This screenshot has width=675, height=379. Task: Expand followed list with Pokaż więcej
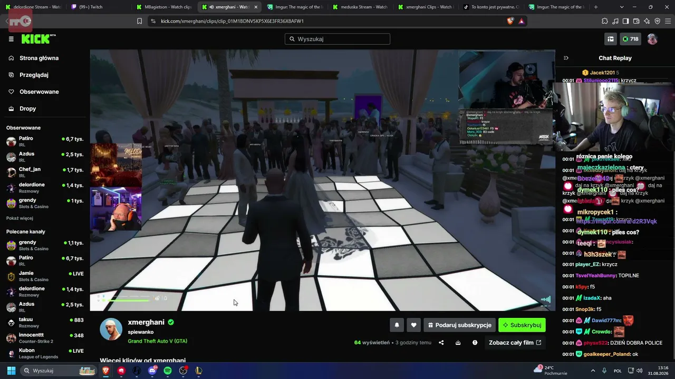pyautogui.click(x=20, y=218)
